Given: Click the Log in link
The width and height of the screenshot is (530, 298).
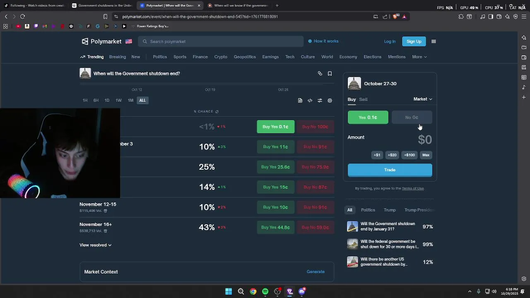Looking at the screenshot, I should pyautogui.click(x=390, y=41).
